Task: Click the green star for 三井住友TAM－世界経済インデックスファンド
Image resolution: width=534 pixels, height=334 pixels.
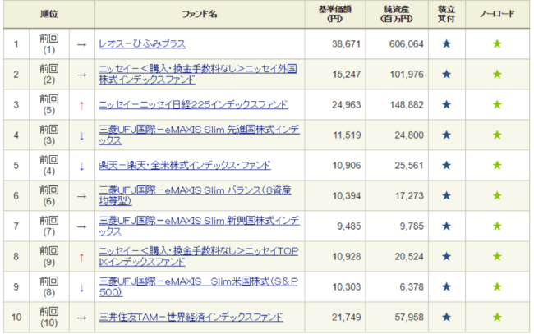Action: [497, 317]
